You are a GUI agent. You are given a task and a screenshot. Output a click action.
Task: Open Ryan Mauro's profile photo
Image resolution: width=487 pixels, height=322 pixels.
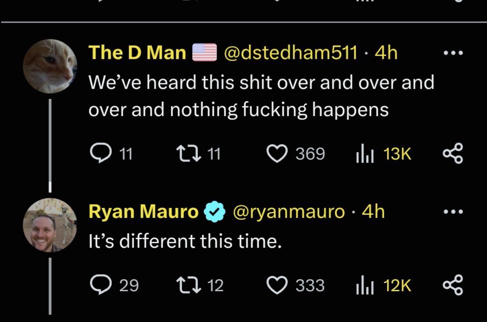coord(50,225)
